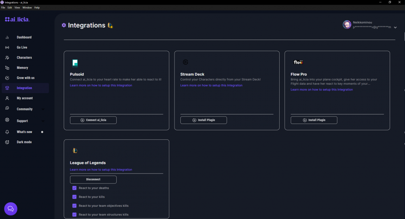This screenshot has height=219, width=405.
Task: Click the What's new bell icon
Action: tap(7, 132)
